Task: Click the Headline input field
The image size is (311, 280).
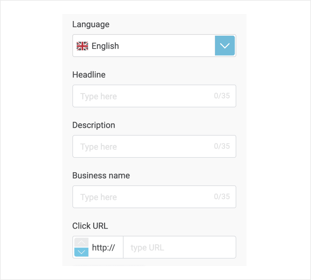Action: click(x=147, y=96)
